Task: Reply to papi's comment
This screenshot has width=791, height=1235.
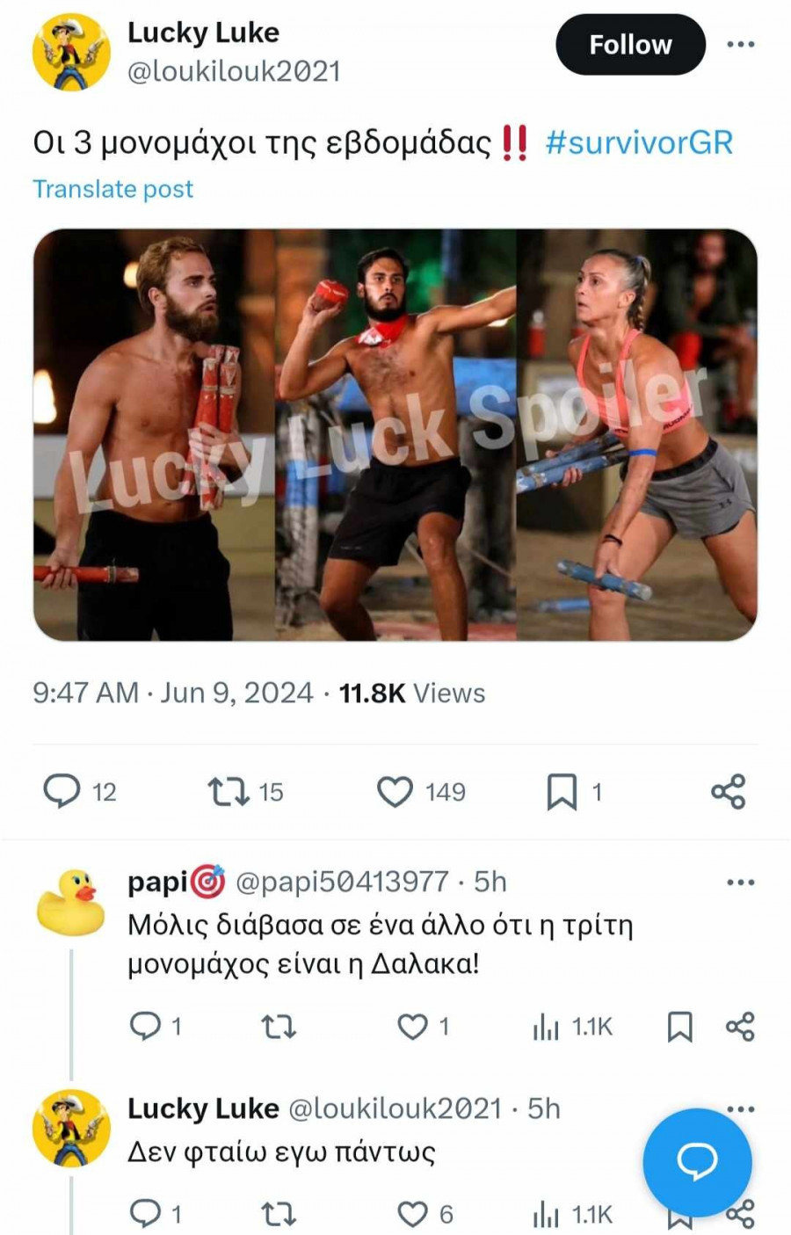Action: (x=143, y=1026)
